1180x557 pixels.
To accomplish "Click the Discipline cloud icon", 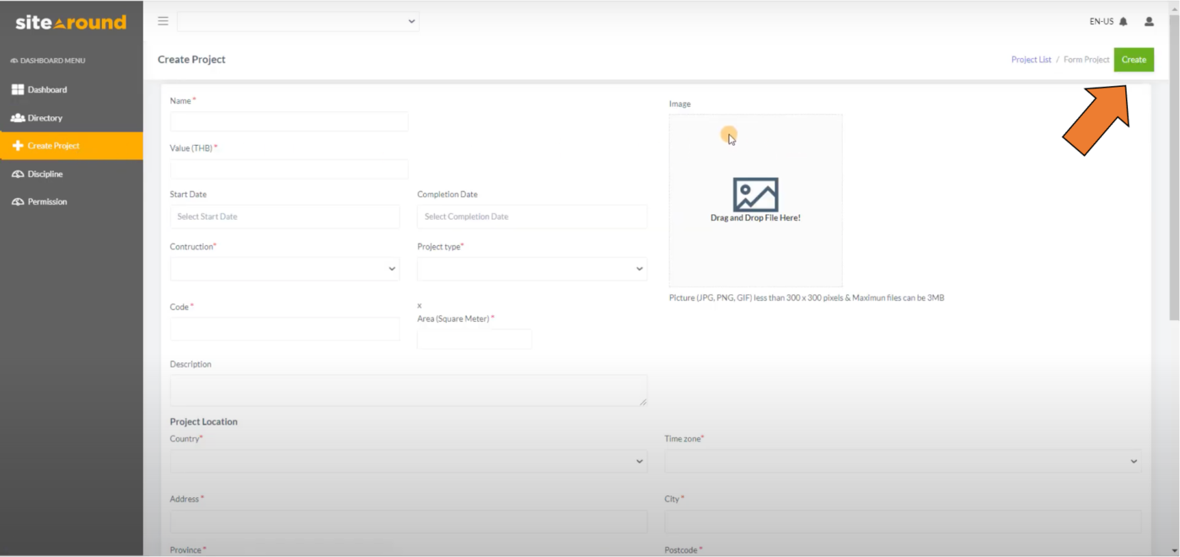I will coord(17,174).
